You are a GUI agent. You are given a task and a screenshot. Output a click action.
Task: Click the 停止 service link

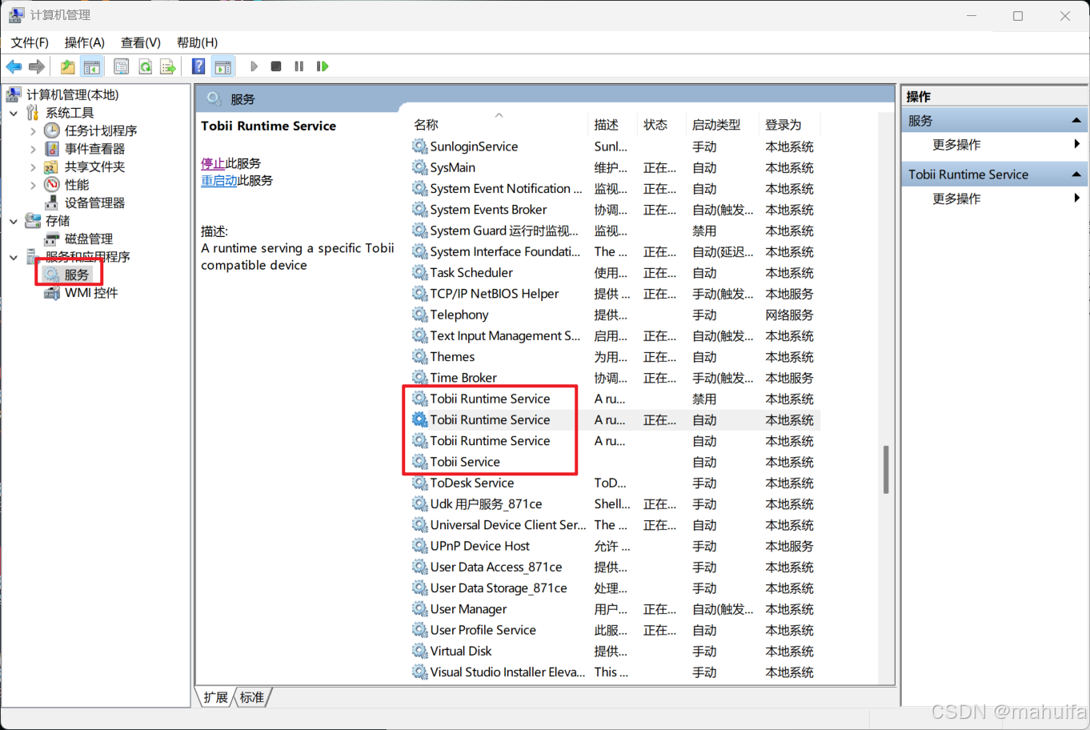pos(213,163)
